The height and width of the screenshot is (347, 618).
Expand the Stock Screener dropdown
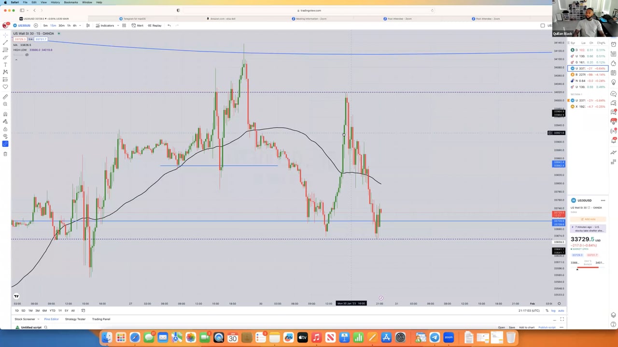[38, 319]
